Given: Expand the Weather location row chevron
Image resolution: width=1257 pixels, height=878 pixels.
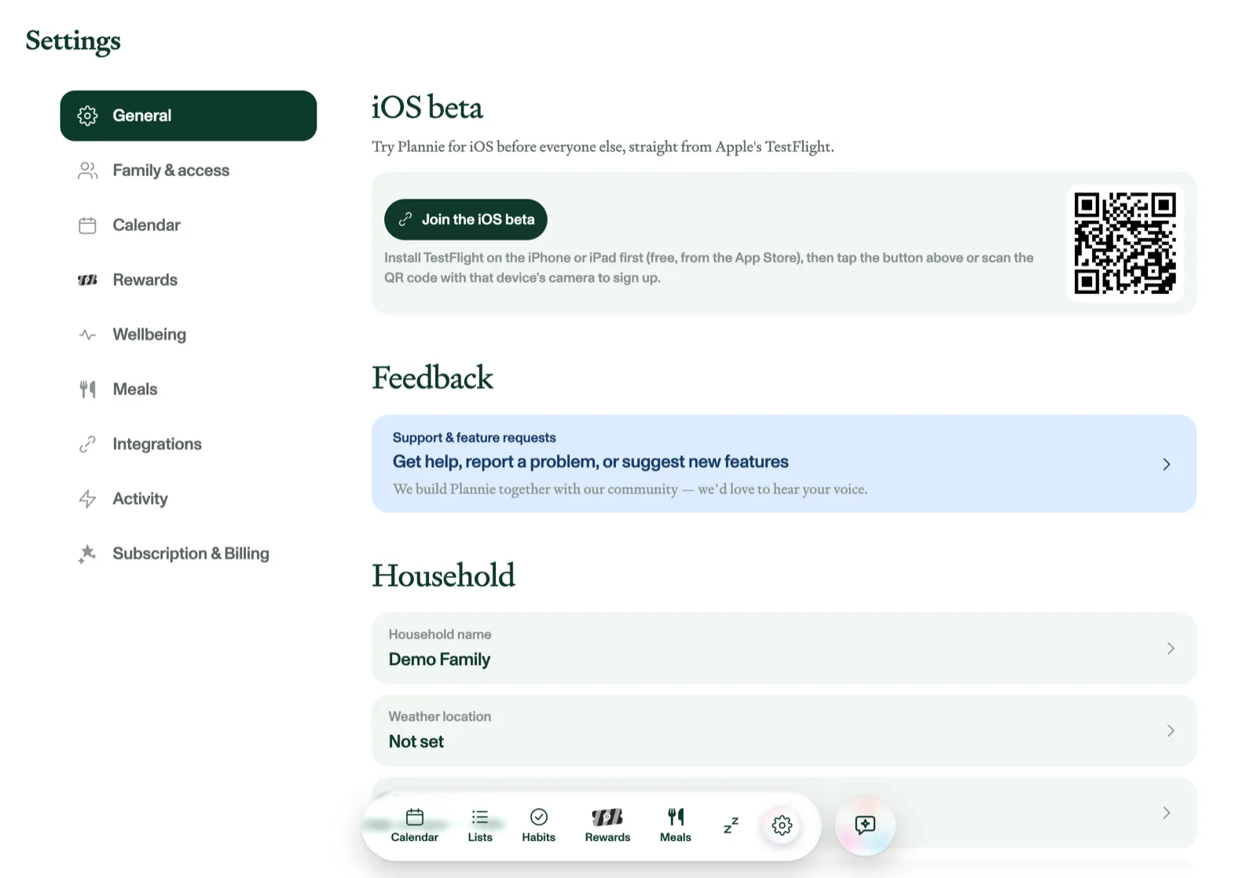Looking at the screenshot, I should pos(1171,731).
